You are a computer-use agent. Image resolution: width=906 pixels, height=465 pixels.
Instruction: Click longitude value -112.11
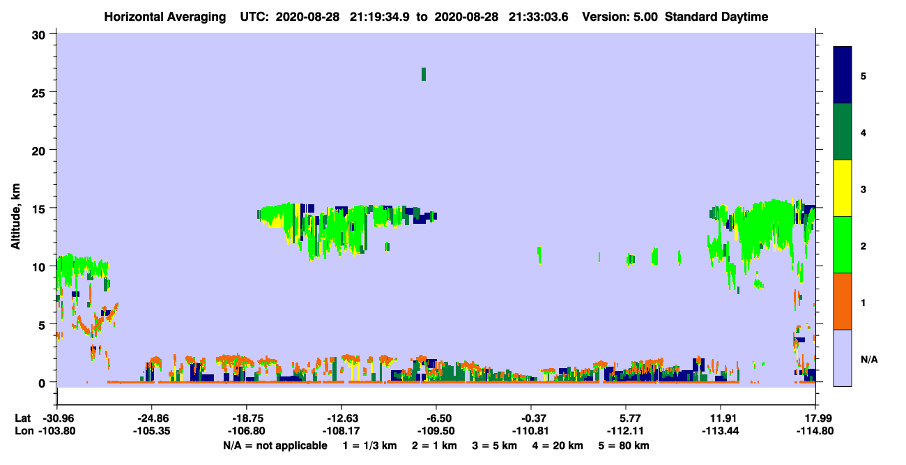626,431
